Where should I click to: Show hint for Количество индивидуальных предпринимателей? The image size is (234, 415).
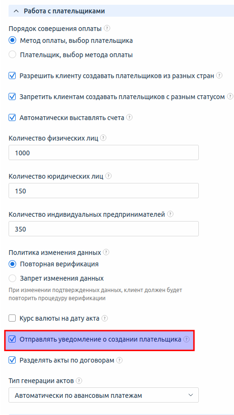(170, 214)
